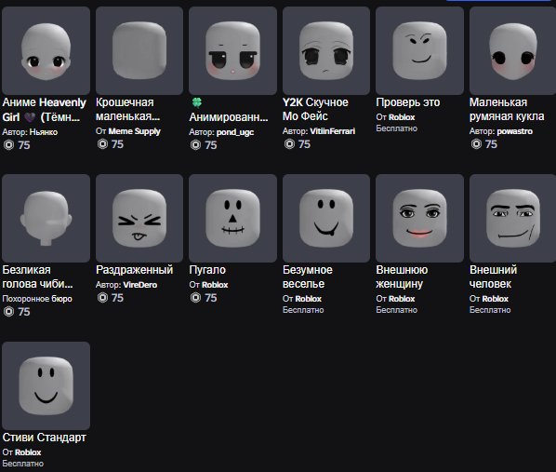Click the green clover icon above Анимированн
Screen dimensions: 556x472
point(197,102)
